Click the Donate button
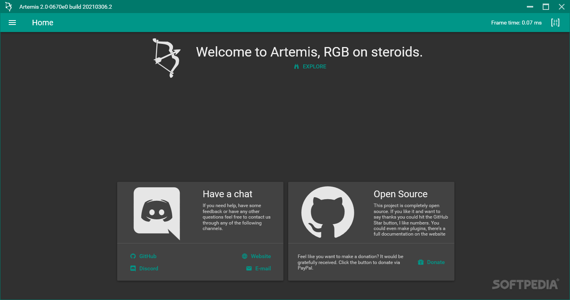The height and width of the screenshot is (300, 570). [431, 262]
